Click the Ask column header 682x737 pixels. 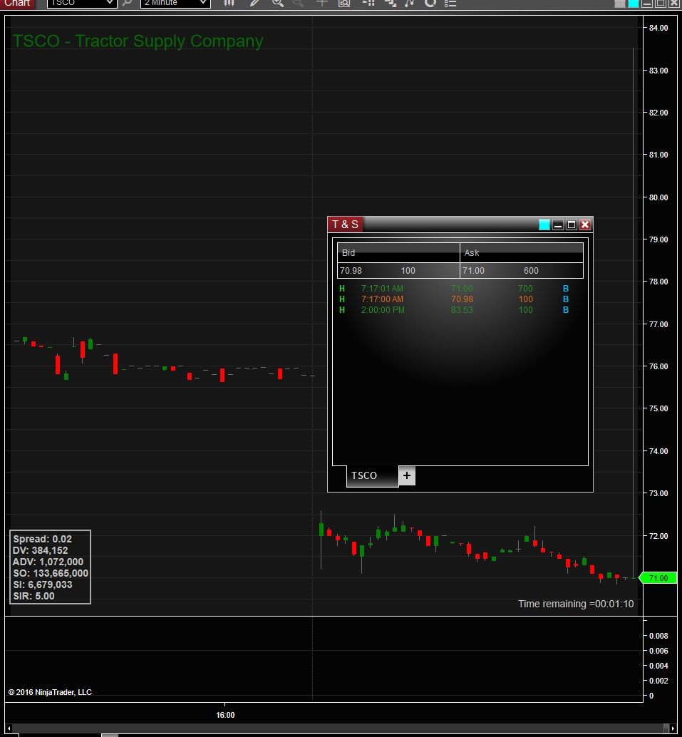point(521,252)
